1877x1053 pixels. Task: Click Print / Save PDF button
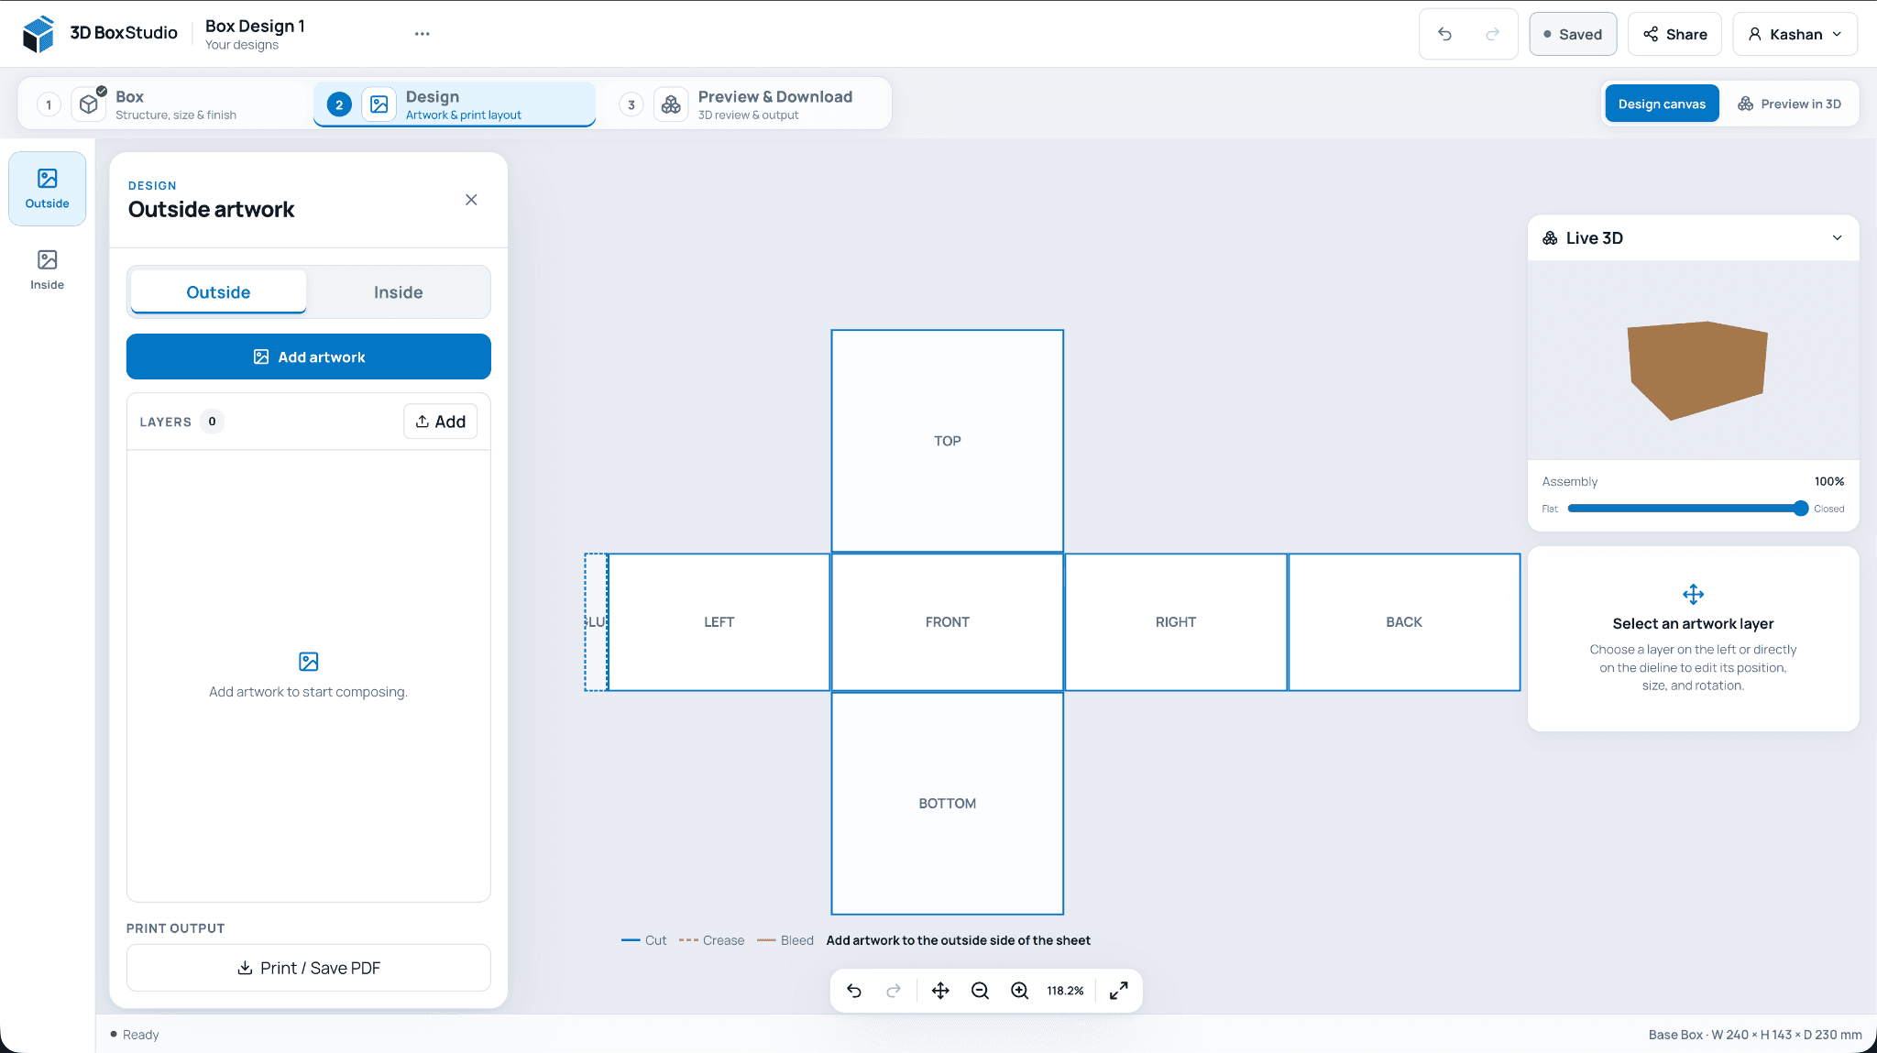pos(309,968)
